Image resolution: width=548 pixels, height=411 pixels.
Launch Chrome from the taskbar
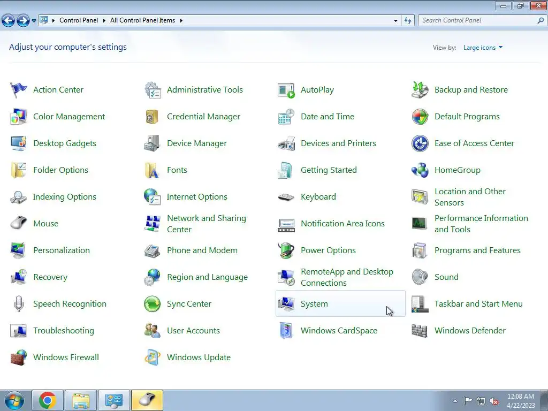[x=48, y=400]
